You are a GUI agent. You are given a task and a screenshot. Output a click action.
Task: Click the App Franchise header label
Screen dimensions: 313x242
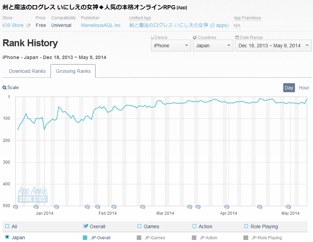point(247,18)
